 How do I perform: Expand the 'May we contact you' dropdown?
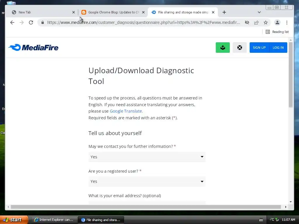tap(147, 157)
